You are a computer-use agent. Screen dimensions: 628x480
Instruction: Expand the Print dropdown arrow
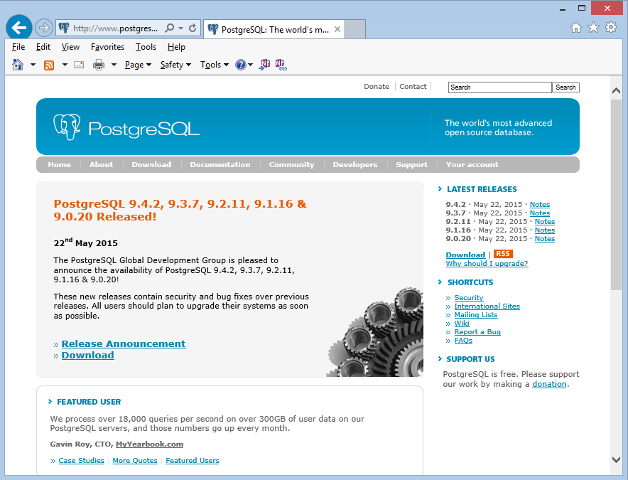click(x=114, y=65)
